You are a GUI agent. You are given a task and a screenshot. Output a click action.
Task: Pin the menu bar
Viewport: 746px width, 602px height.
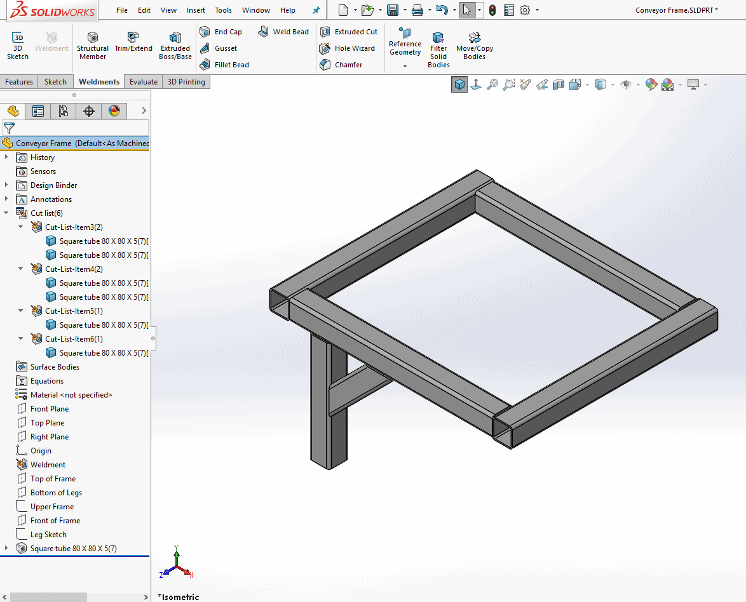click(x=316, y=10)
